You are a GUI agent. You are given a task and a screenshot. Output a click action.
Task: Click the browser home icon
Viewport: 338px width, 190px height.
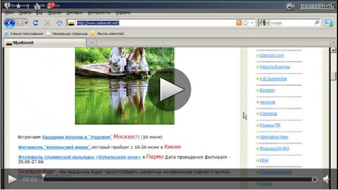click(59, 23)
